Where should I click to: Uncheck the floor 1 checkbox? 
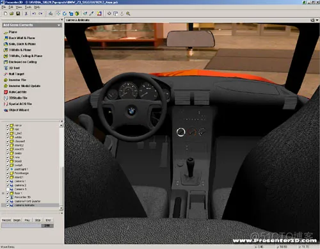[x=8, y=193]
